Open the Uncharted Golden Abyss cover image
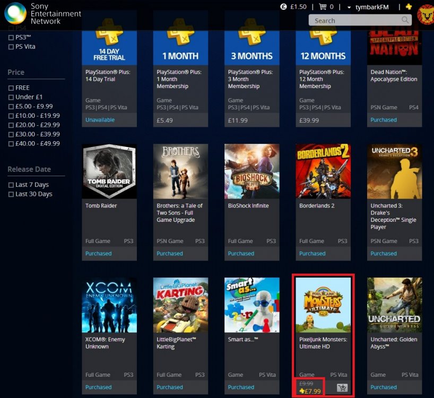This screenshot has height=398, width=434. [x=394, y=305]
